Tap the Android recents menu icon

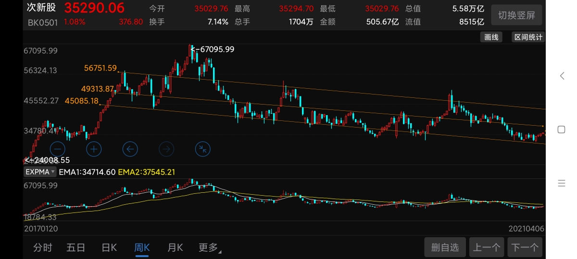click(x=561, y=183)
